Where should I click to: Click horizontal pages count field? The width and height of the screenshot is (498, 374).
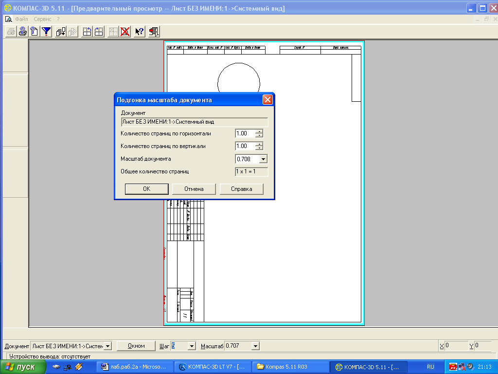245,133
